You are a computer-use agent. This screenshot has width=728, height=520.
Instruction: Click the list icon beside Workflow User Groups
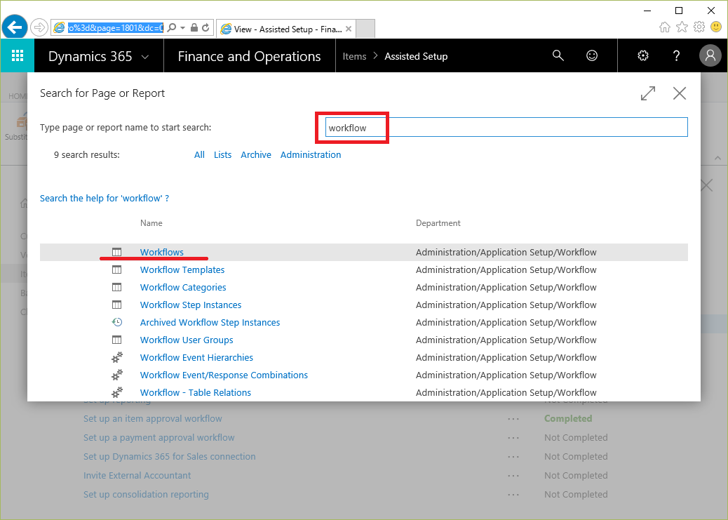[x=116, y=340]
